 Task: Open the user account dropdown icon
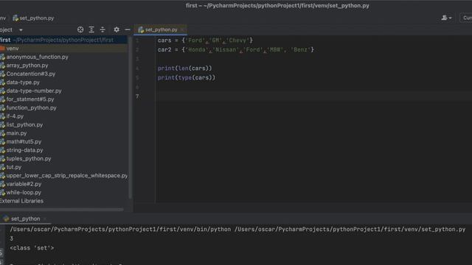point(446,18)
